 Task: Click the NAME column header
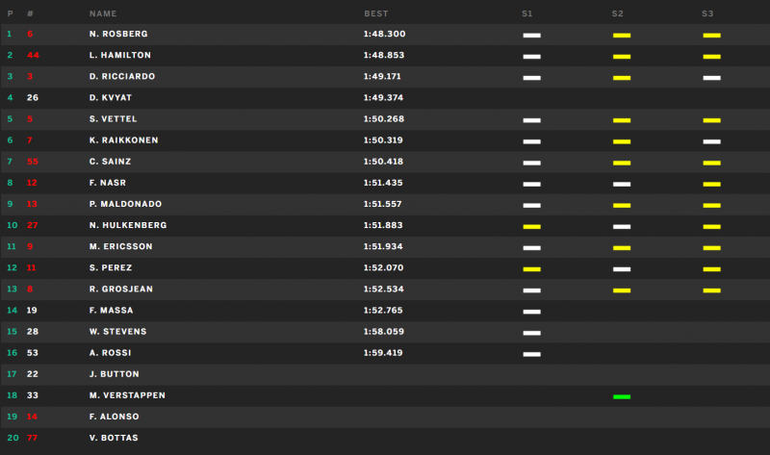click(x=103, y=13)
